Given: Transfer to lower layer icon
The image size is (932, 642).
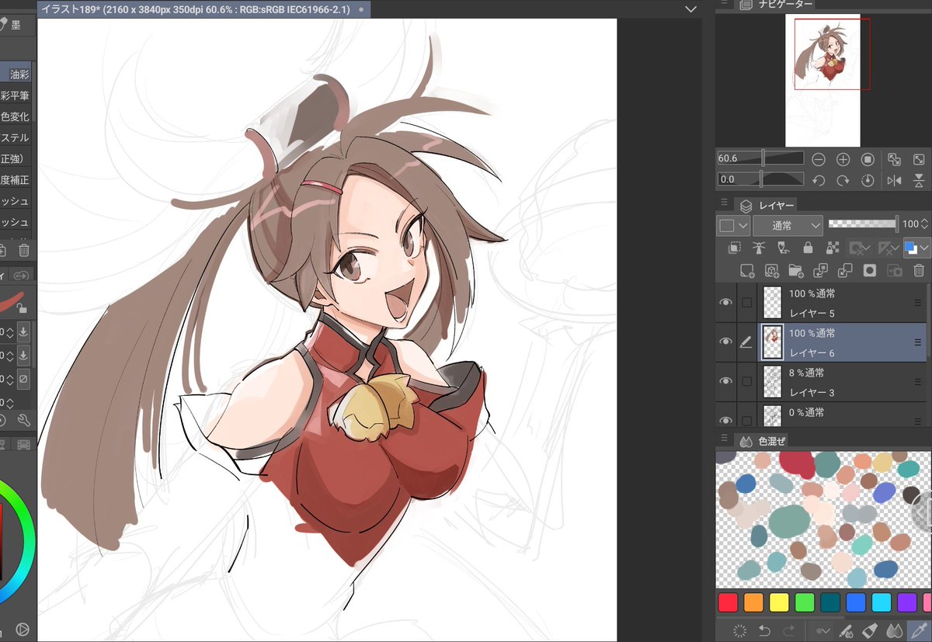Looking at the screenshot, I should [821, 270].
